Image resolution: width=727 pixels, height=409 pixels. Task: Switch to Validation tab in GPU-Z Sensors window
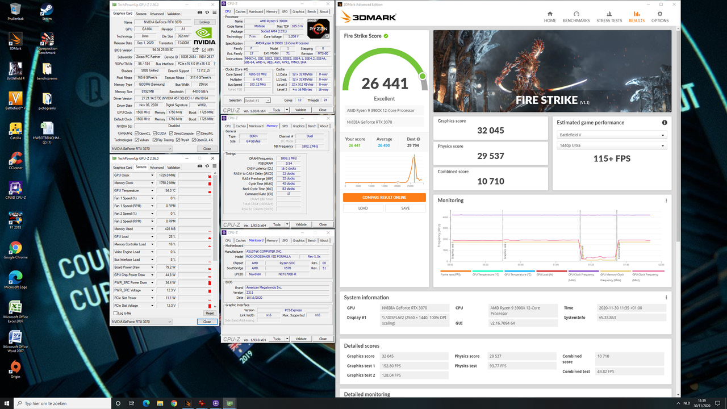(174, 168)
